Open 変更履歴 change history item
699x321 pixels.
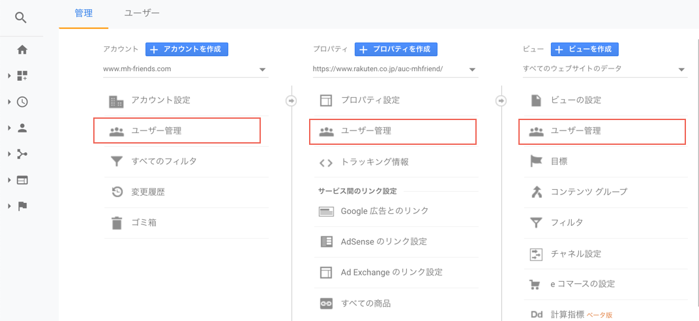coord(186,192)
